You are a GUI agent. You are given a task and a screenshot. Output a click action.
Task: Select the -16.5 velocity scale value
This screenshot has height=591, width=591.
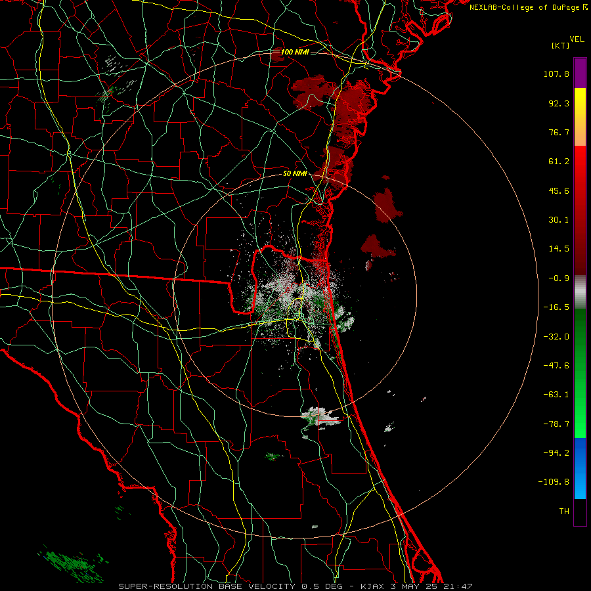(556, 307)
